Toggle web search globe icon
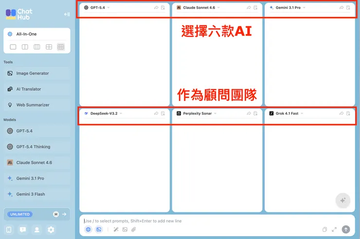Screen dimensions: 360x239 point(88,229)
